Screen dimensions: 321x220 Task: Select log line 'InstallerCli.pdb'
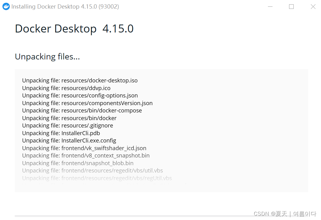click(x=61, y=133)
